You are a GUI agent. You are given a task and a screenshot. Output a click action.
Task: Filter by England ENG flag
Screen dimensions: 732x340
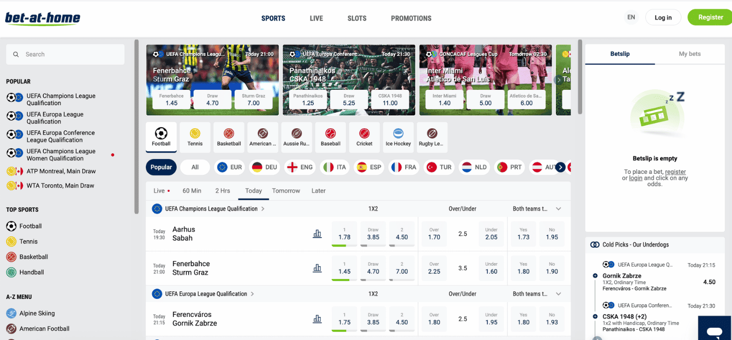pyautogui.click(x=300, y=167)
